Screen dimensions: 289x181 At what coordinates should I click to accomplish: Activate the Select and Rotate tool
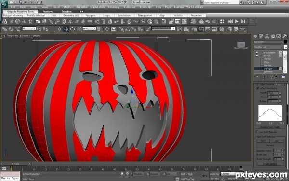pos(72,29)
